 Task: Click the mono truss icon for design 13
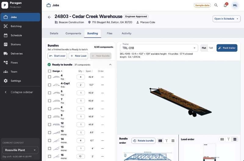pos(56,133)
